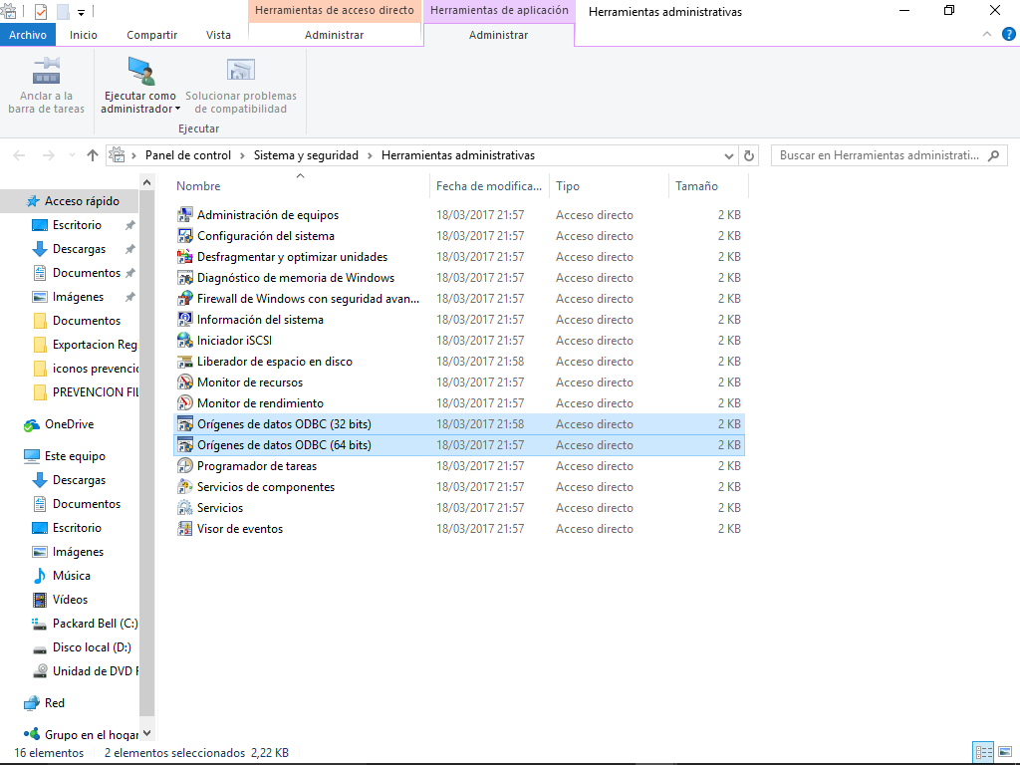Switch to large icons view in status bar
The image size is (1020, 765).
pos(1005,753)
